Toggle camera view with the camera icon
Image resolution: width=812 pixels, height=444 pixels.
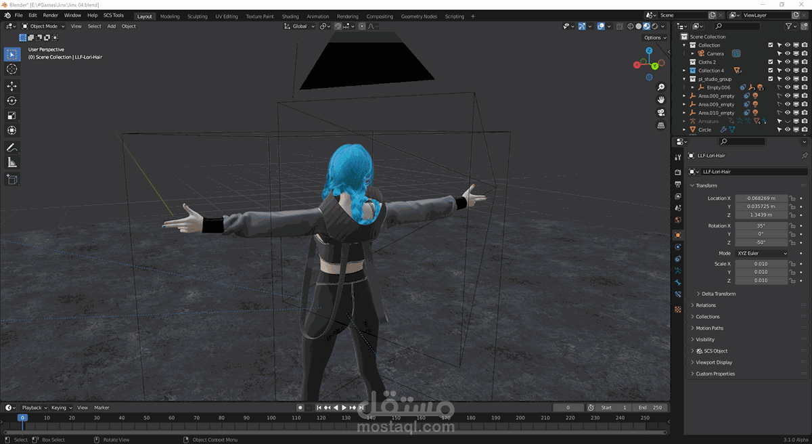click(660, 112)
